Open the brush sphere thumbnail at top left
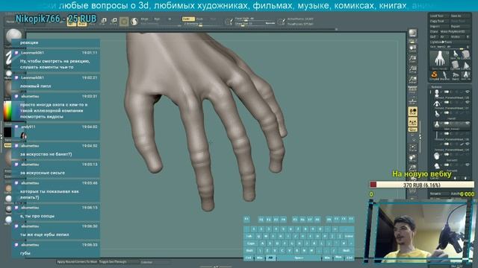This screenshot has height=268, width=478. point(13,36)
